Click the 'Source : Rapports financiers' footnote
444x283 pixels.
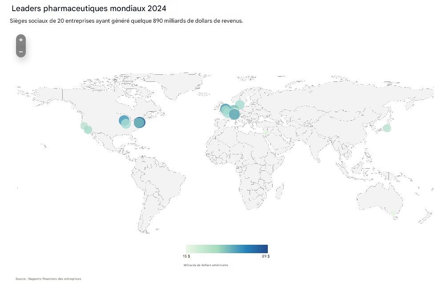click(48, 279)
